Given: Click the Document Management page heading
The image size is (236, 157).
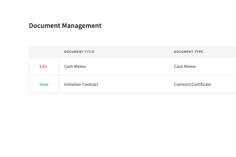Looking at the screenshot, I should tap(65, 26).
